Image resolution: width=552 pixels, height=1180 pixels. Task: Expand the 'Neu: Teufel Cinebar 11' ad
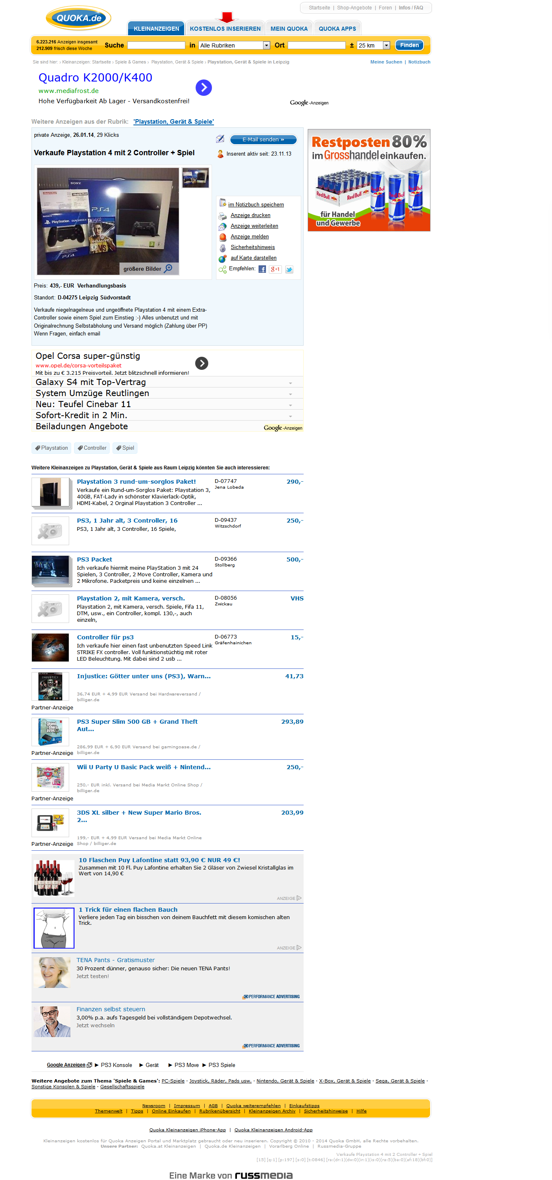pos(290,405)
